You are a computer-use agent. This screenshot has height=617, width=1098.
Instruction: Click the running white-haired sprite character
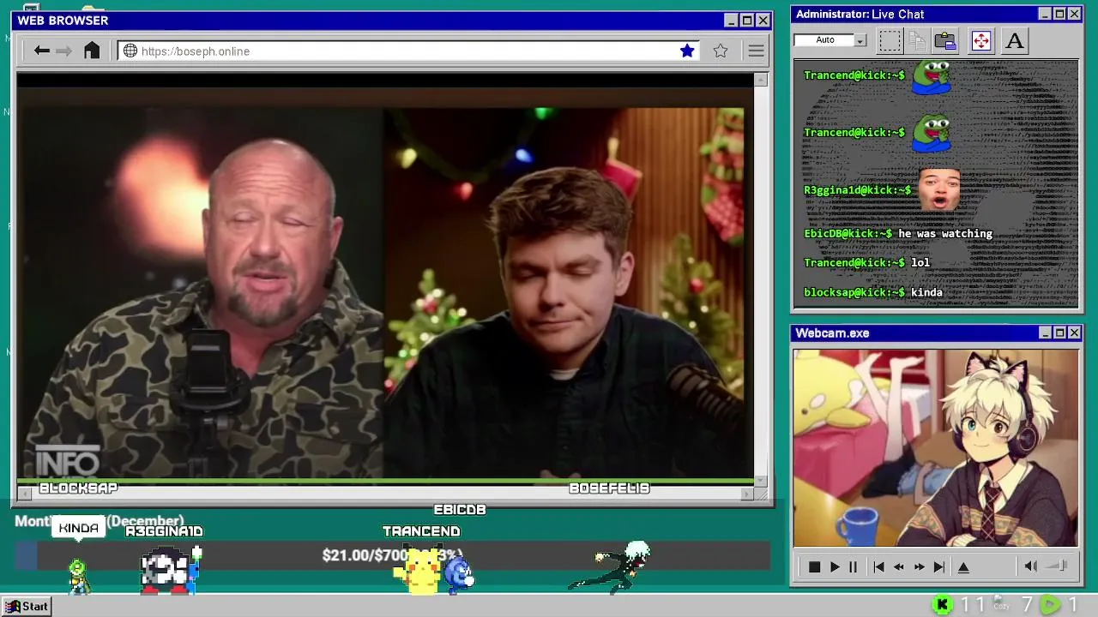click(x=611, y=566)
